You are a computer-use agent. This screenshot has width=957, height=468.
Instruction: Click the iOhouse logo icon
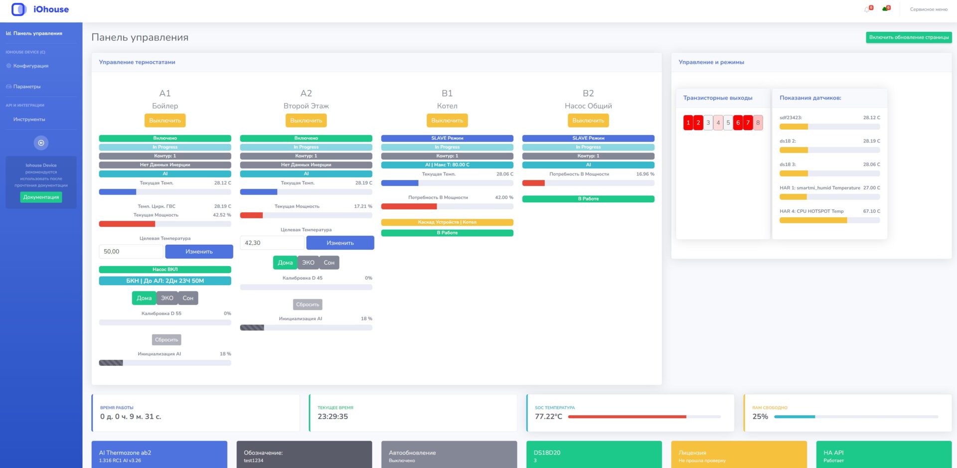pos(18,9)
